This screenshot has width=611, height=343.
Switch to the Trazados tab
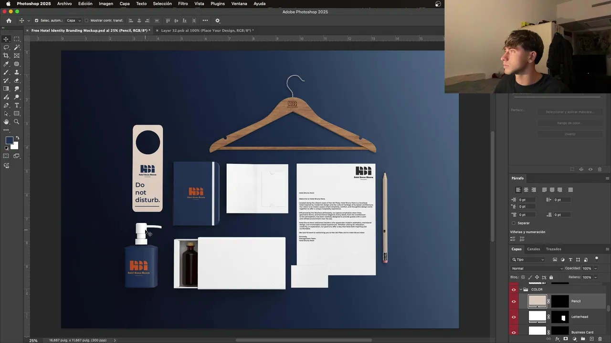554,249
